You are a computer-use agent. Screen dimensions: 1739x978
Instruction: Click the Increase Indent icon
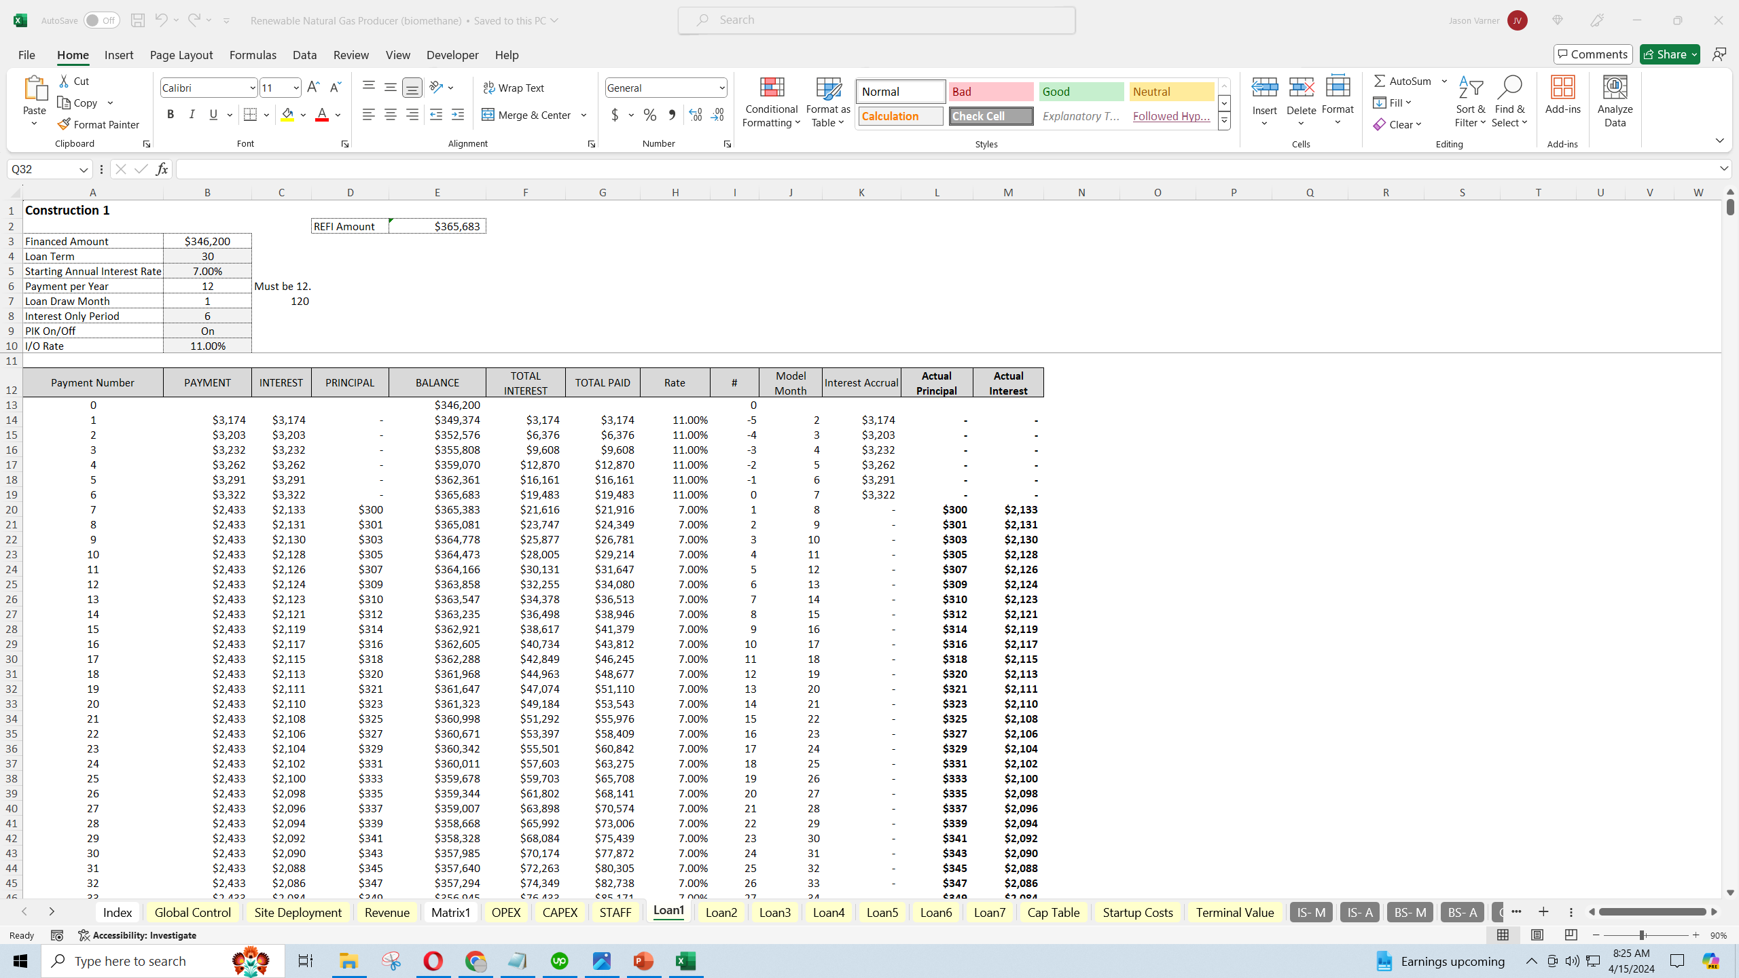coord(458,115)
